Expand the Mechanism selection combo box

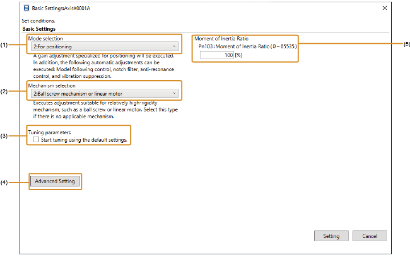coord(104,93)
